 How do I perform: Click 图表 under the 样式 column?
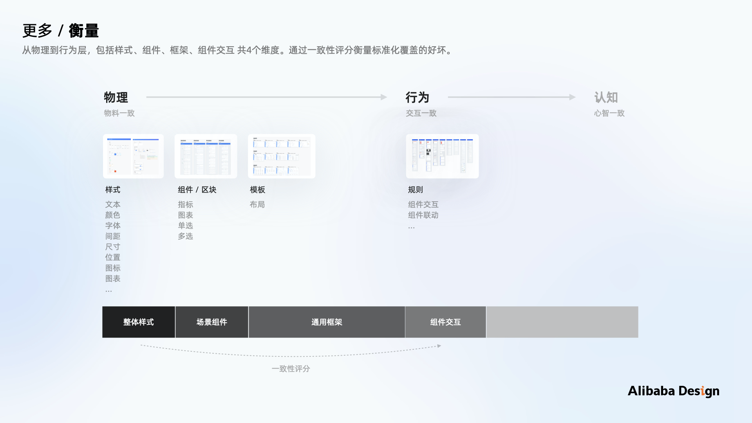click(113, 278)
